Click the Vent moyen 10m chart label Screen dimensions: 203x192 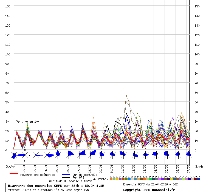coord(28,122)
